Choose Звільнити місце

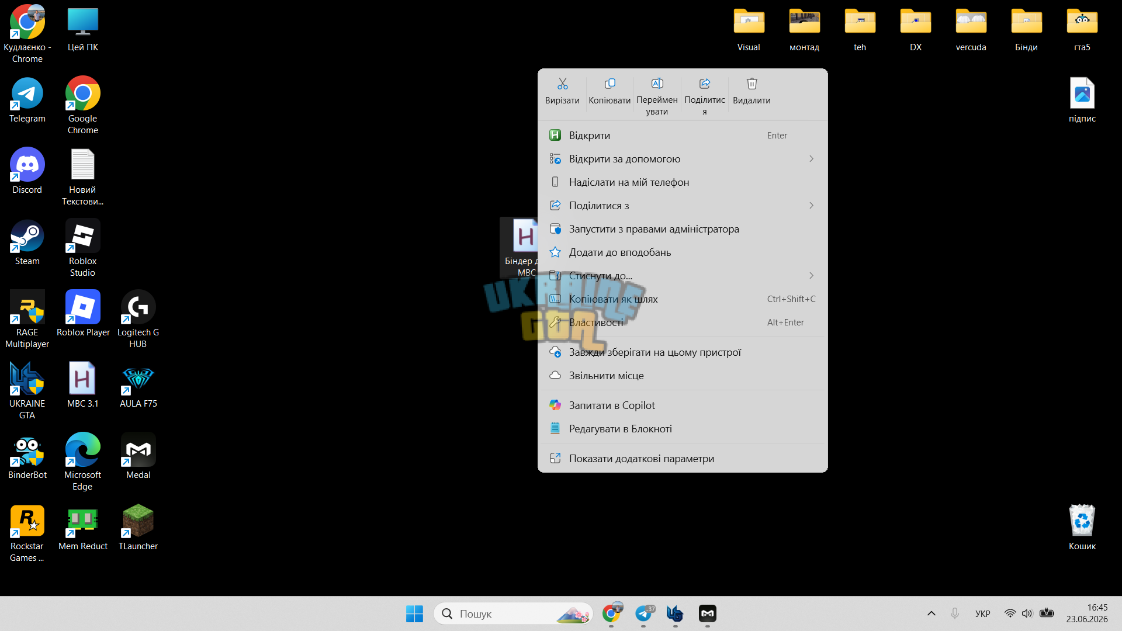[x=683, y=376]
